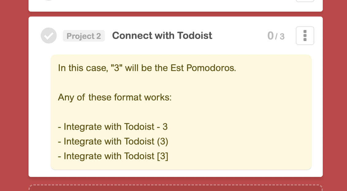Viewport: 347px width, 191px height.
Task: Click the "3" in the pomodoro counter
Action: click(x=282, y=36)
